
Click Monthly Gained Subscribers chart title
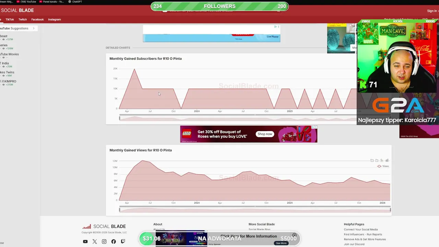[145, 59]
